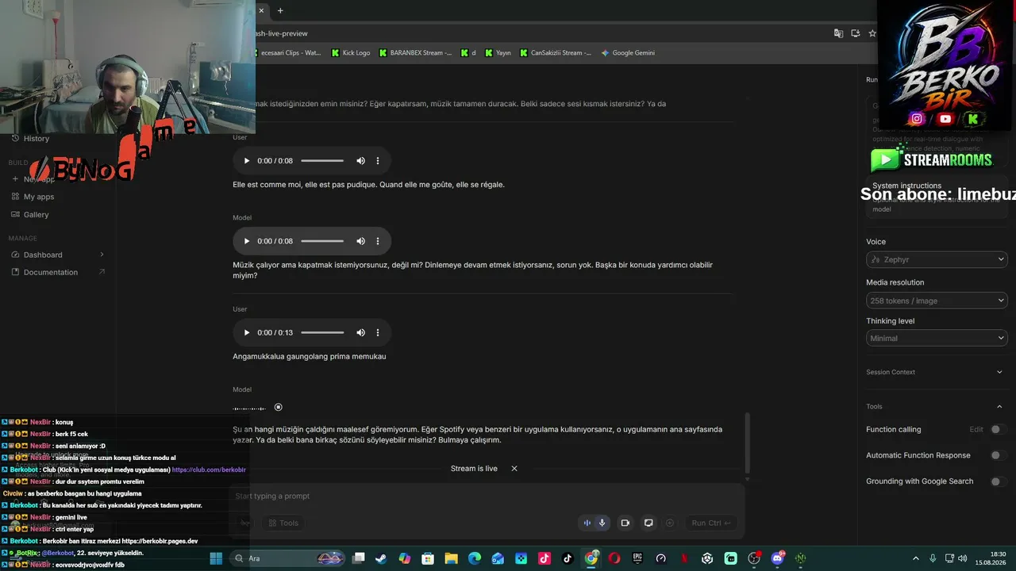
Task: Open the Windows Start menu
Action: (216, 558)
